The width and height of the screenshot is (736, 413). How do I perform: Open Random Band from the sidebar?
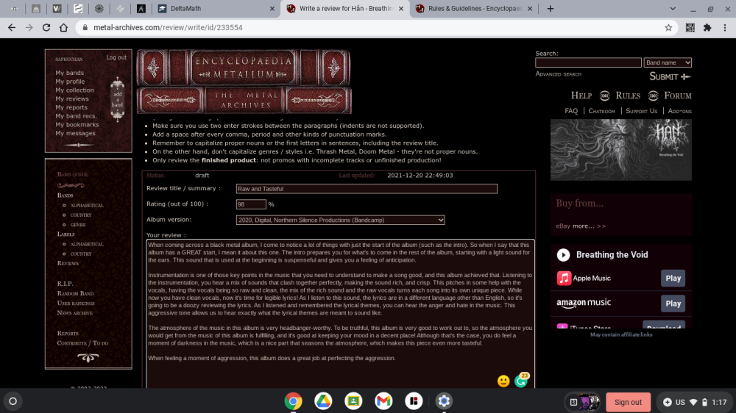(x=75, y=293)
